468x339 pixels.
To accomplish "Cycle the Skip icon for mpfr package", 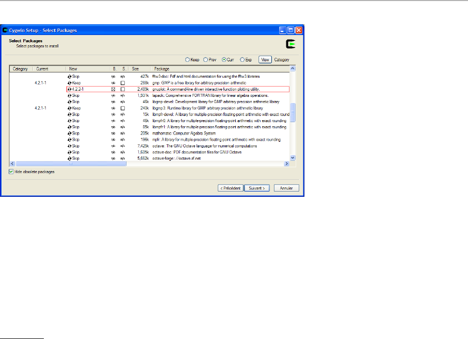I will click(x=69, y=140).
